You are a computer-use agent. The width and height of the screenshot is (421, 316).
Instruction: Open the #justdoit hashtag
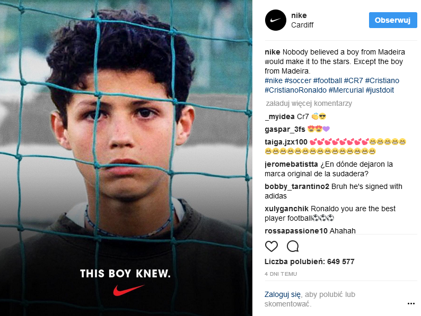[x=380, y=90]
